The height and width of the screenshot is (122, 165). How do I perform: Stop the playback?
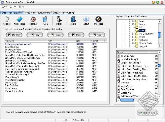(76, 35)
